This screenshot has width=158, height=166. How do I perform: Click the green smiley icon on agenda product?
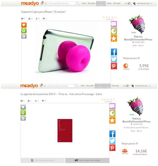(x=112, y=113)
